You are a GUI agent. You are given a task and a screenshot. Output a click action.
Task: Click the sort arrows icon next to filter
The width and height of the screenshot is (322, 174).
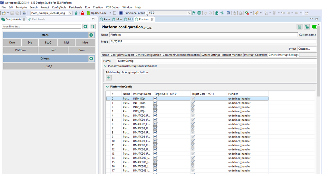[x=93, y=26]
